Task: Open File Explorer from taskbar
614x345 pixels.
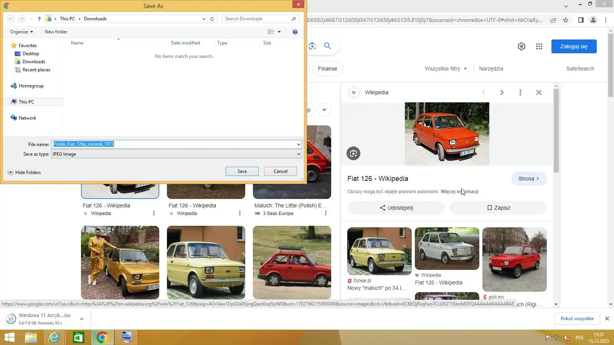Action: coord(31,337)
